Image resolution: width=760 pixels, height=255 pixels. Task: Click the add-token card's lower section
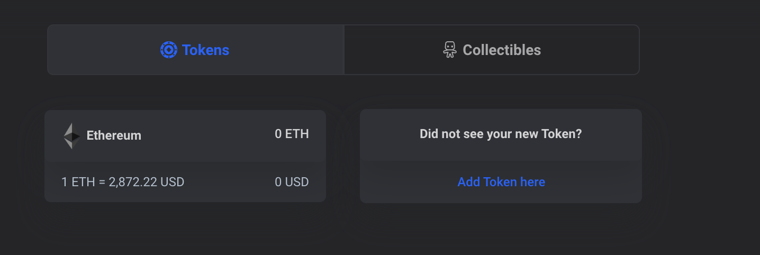[501, 182]
